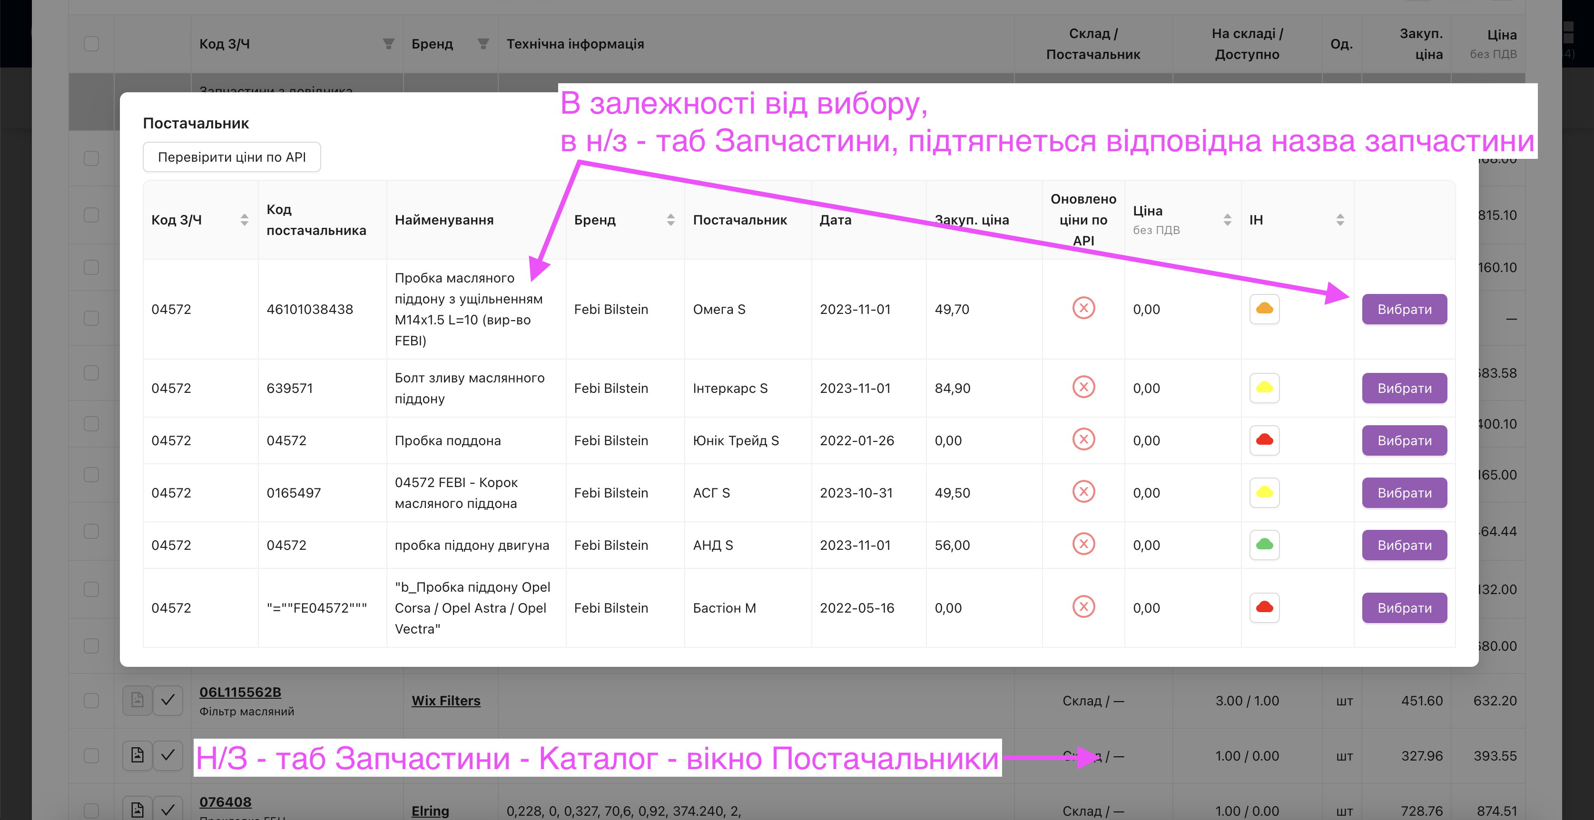Check the 076408 Elring row checkbox

click(x=91, y=810)
